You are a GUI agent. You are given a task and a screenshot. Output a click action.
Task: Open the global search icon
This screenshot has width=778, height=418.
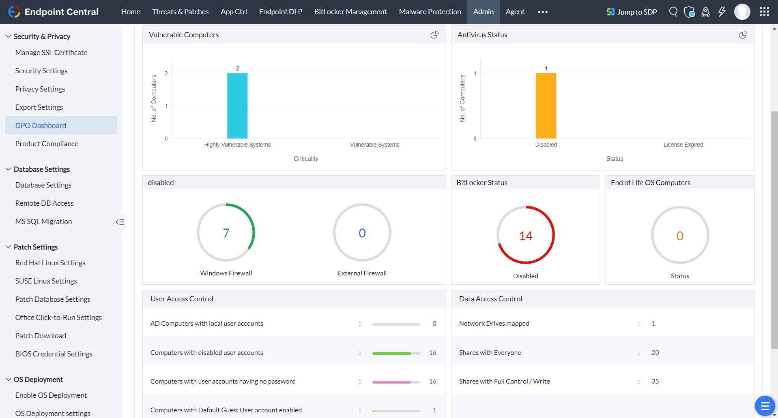click(673, 12)
